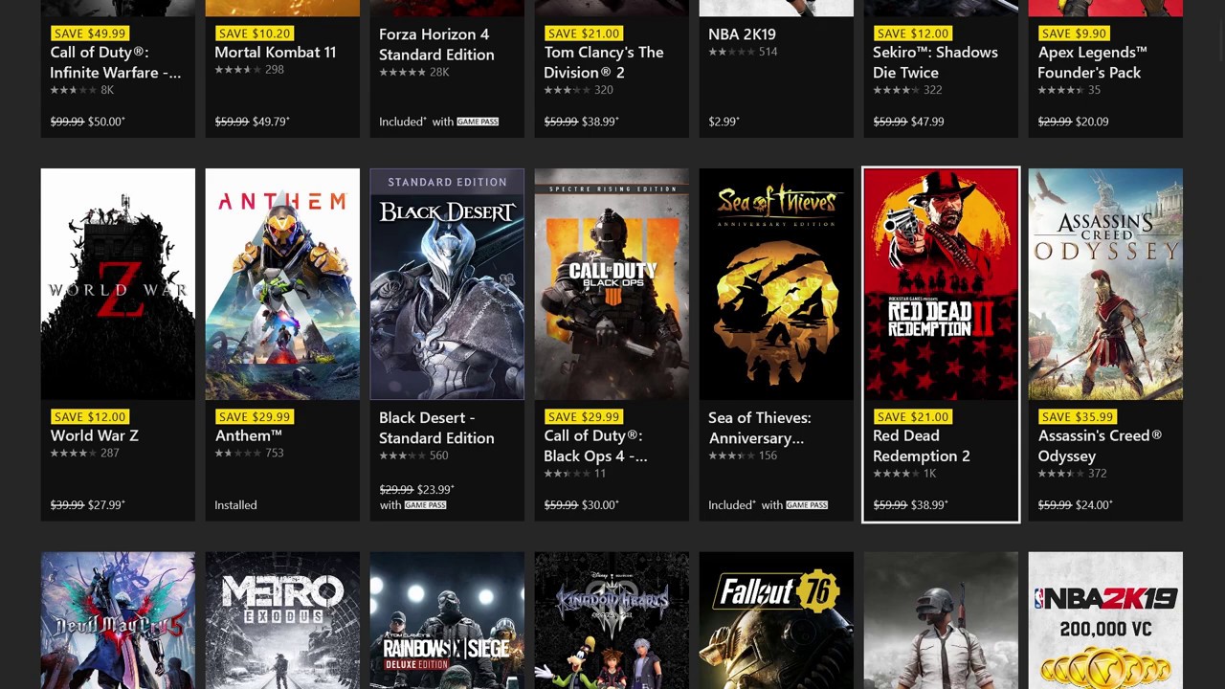Click Call of Duty: Black Ops 4 title
This screenshot has height=689, width=1225.
[595, 446]
